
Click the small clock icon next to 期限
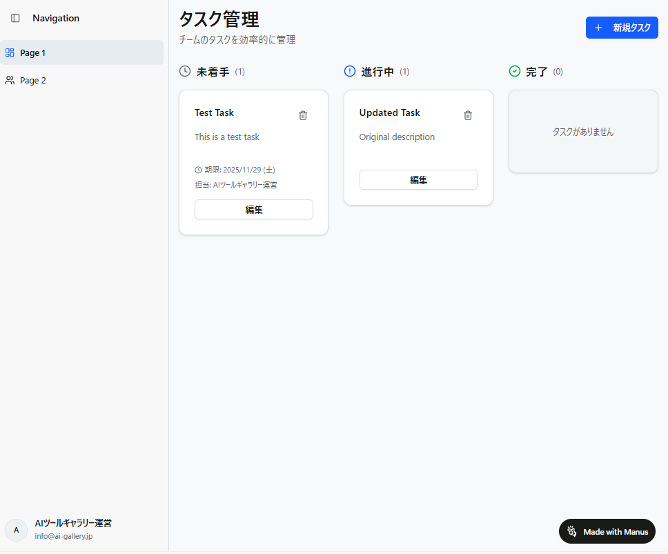pyautogui.click(x=199, y=170)
